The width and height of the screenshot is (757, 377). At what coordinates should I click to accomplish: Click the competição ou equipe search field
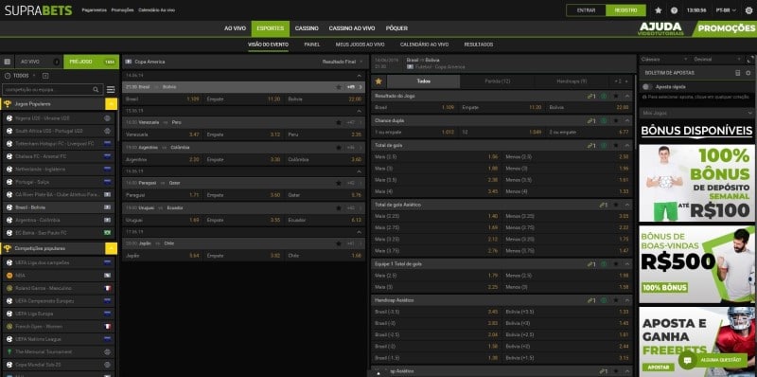47,89
